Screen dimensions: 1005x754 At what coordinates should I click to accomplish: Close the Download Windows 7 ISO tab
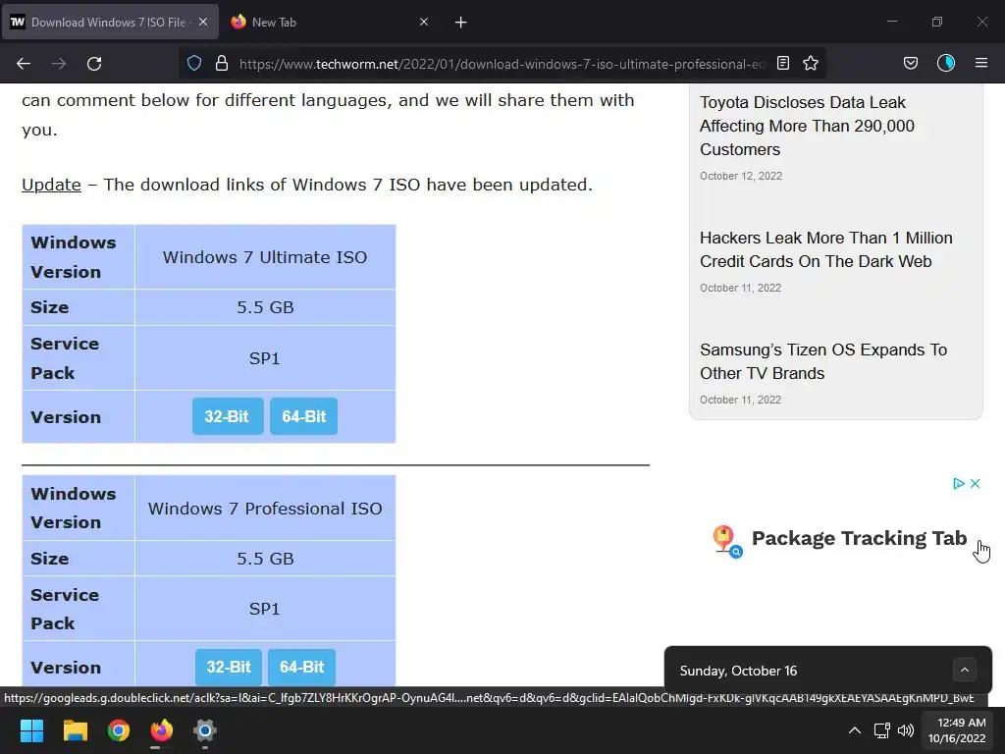click(203, 22)
